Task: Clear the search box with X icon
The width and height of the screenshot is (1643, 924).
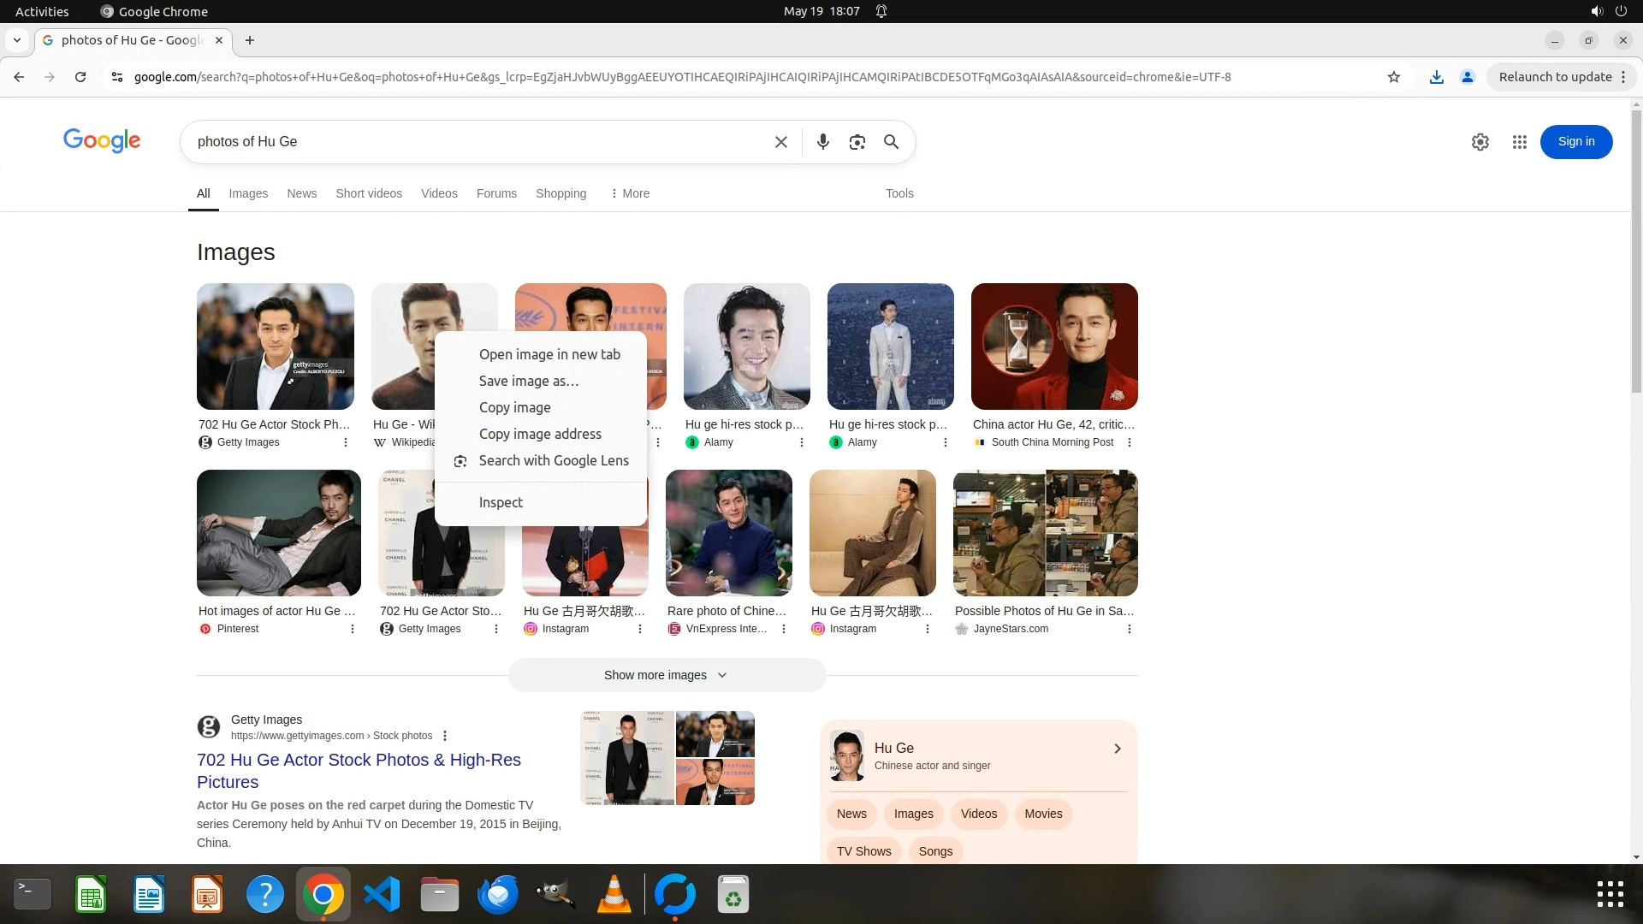Action: pyautogui.click(x=780, y=142)
